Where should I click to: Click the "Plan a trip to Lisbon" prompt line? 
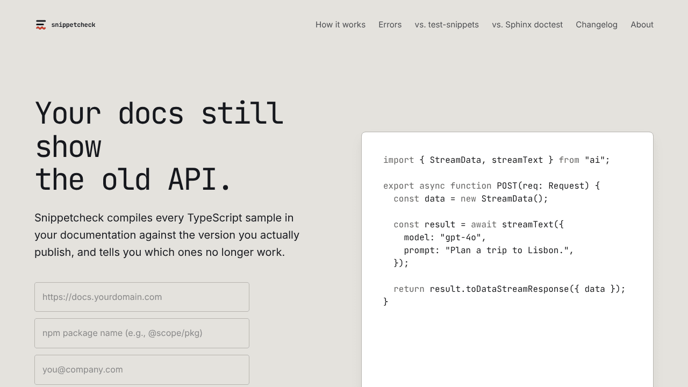[489, 250]
